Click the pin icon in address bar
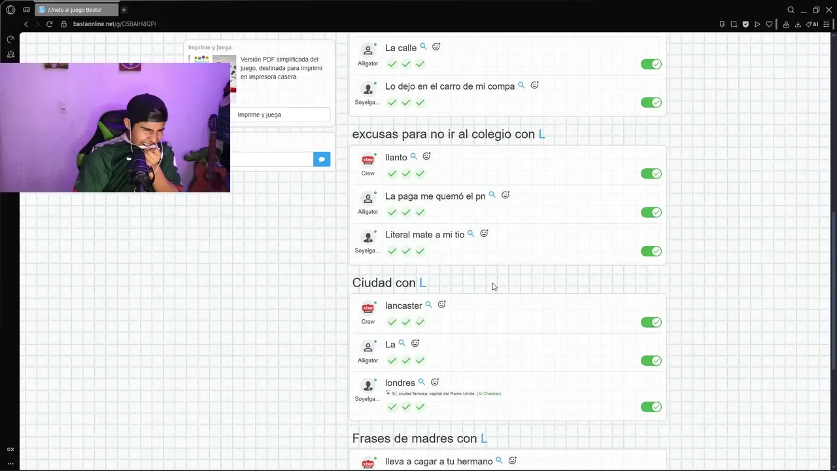The height and width of the screenshot is (471, 837). tap(722, 24)
